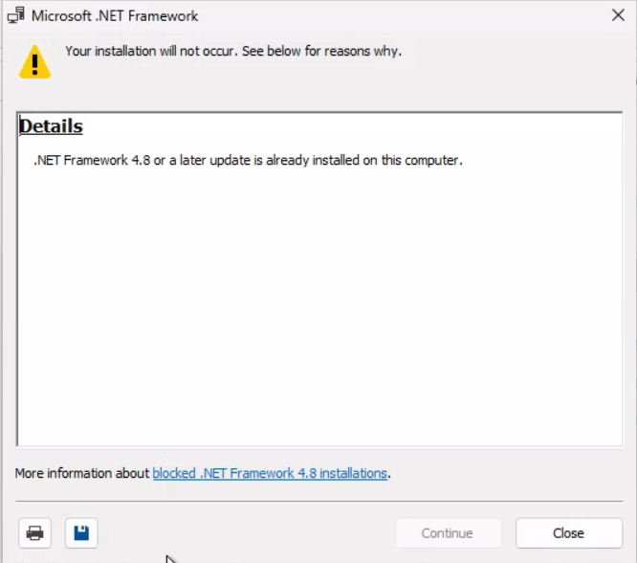
Task: Close the dialog using the title bar X
Action: 618,15
